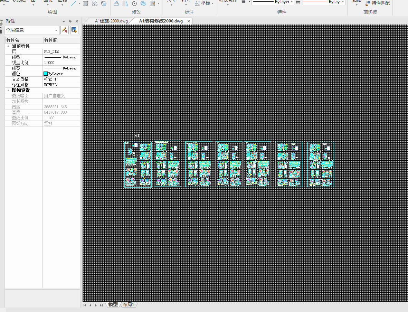Open the 特性 panel options dropdown arrow
The width and height of the screenshot is (408, 312).
coord(64,21)
